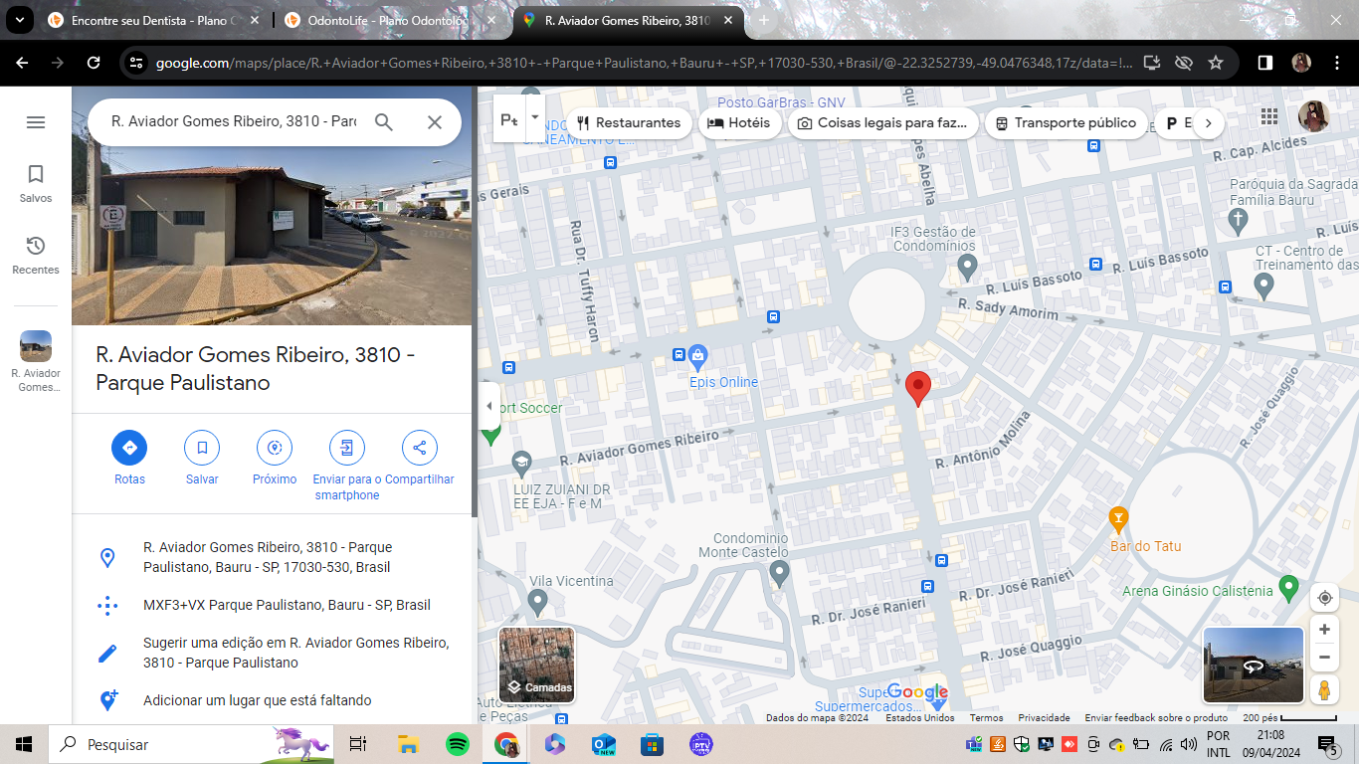
Task: Click the magnifier search icon in the search box
Action: pos(384,122)
